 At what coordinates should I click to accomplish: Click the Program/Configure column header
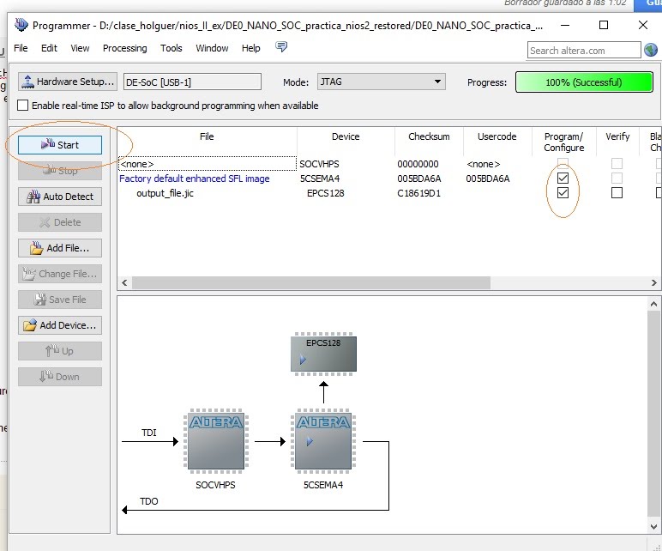click(x=563, y=142)
